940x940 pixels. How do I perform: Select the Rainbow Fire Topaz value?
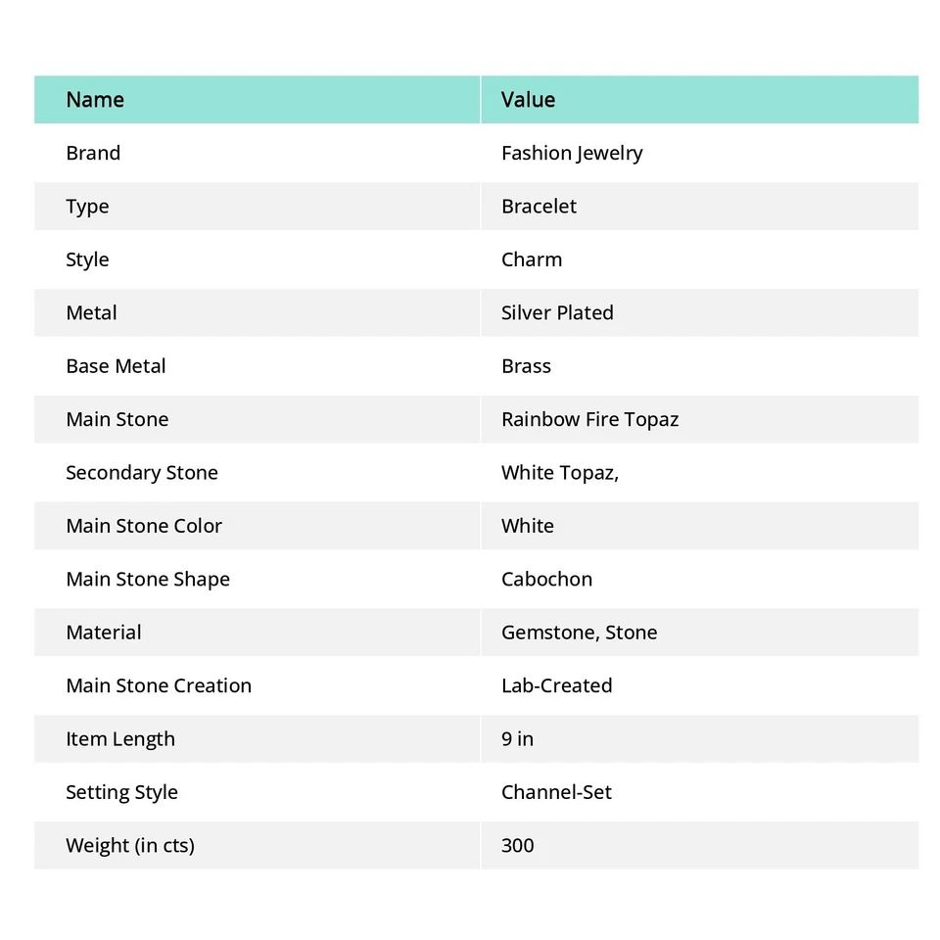[589, 419]
